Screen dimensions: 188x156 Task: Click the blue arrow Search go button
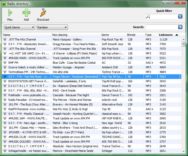click(180, 27)
